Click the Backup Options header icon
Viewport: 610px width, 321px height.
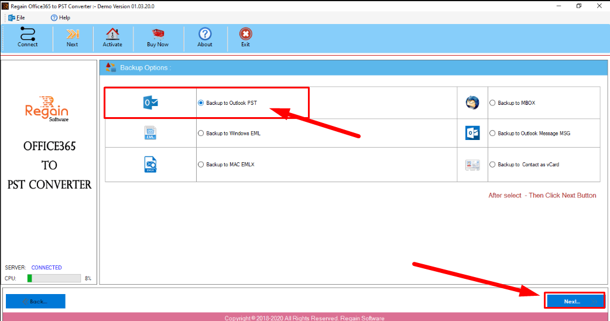pyautogui.click(x=111, y=67)
